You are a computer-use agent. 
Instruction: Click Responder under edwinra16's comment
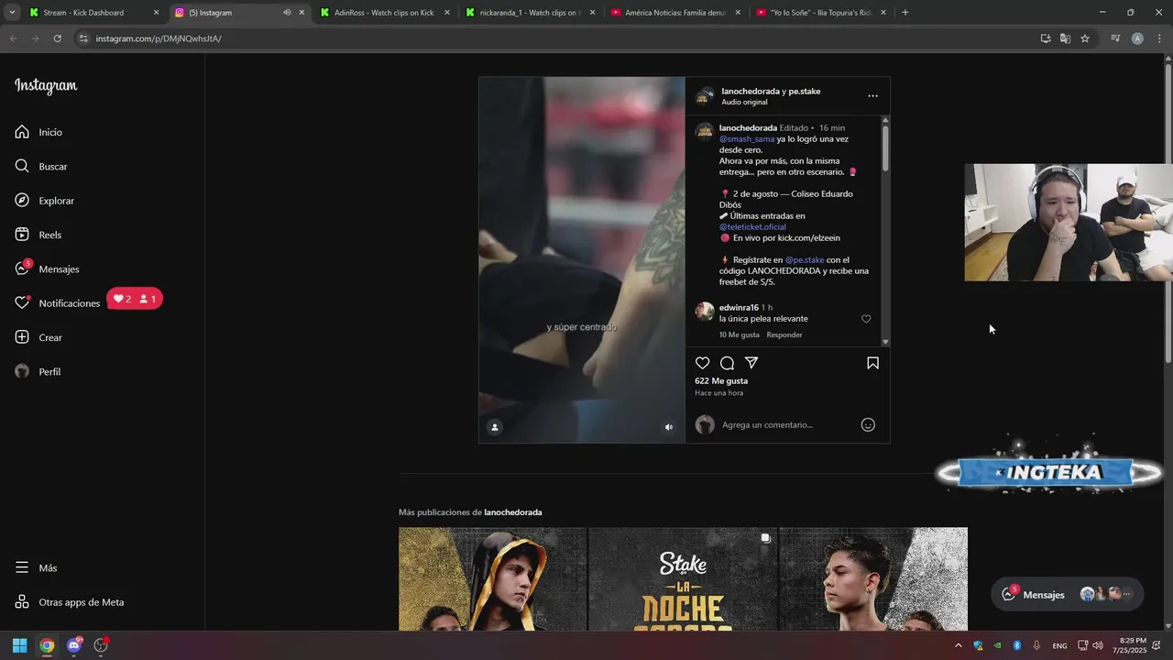click(784, 335)
